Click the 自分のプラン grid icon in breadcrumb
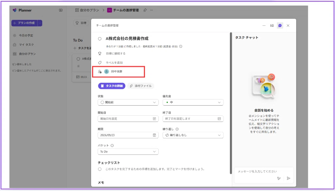The image size is (335, 191). pyautogui.click(x=77, y=10)
